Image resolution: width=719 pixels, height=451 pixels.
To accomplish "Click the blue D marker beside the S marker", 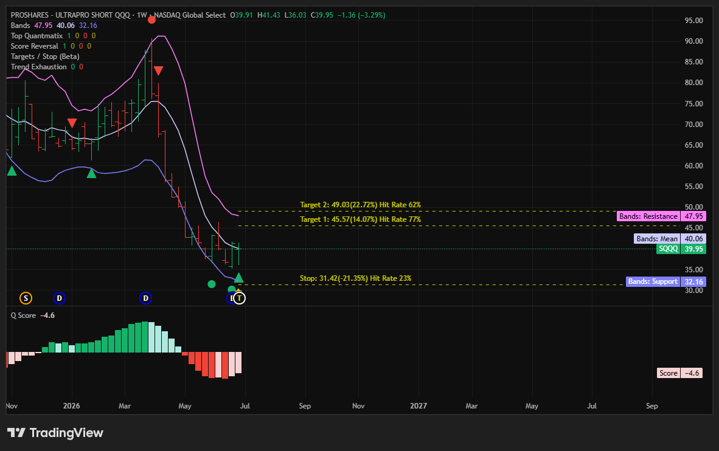I will [x=59, y=298].
